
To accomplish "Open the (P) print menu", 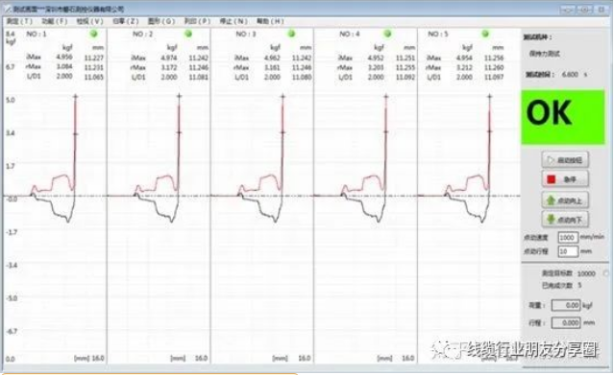I will point(197,21).
